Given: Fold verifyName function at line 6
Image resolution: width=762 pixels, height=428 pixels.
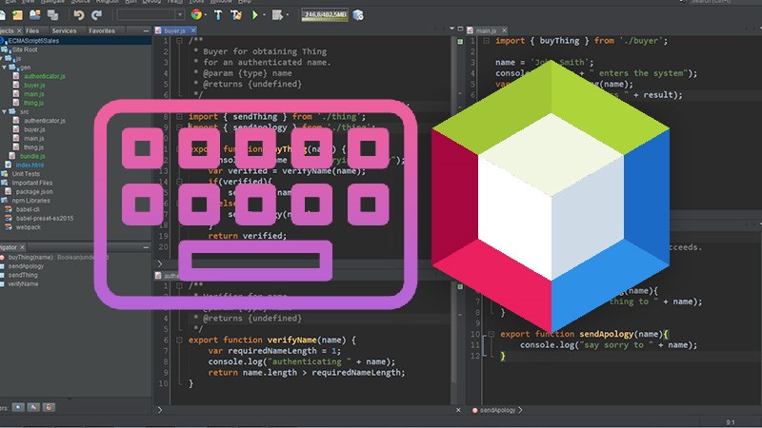Looking at the screenshot, I should click(x=179, y=340).
